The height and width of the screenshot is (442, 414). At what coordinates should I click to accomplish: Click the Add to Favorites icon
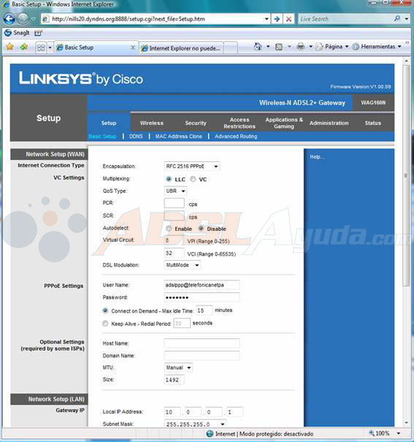(x=23, y=47)
